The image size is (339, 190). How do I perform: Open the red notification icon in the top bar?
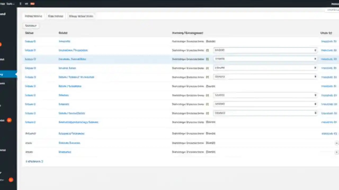click(x=33, y=4)
